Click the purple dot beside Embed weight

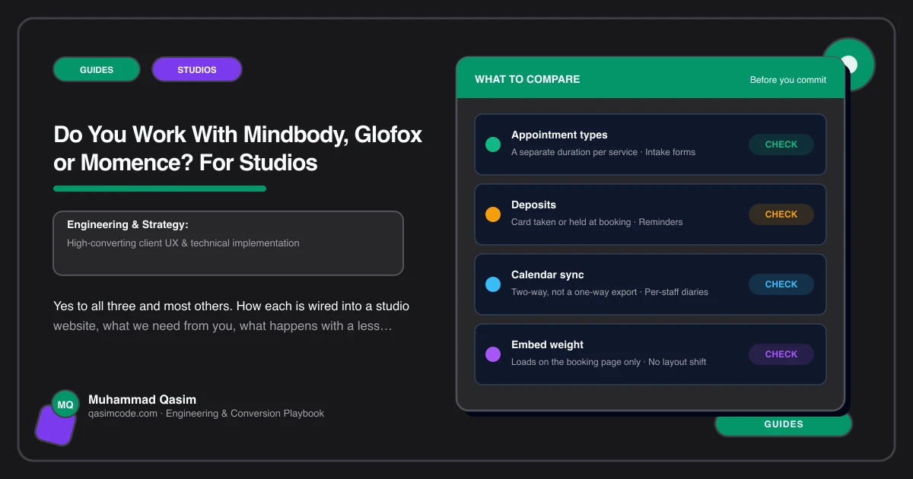[493, 354]
